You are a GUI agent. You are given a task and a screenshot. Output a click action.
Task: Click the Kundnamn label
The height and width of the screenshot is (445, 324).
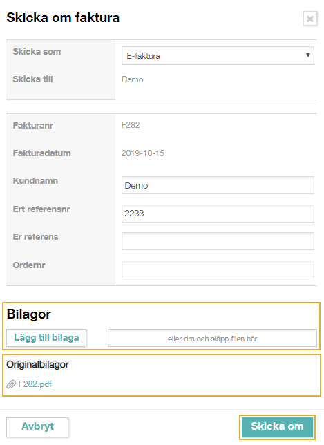coord(35,181)
